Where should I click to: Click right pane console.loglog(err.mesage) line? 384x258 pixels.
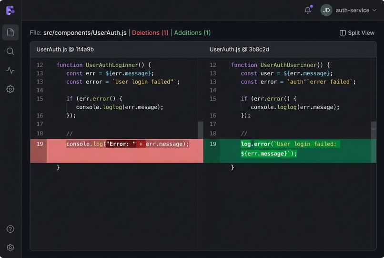pos(295,107)
